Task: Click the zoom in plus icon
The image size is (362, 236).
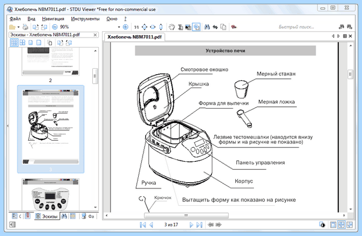Action: pyautogui.click(x=125, y=27)
